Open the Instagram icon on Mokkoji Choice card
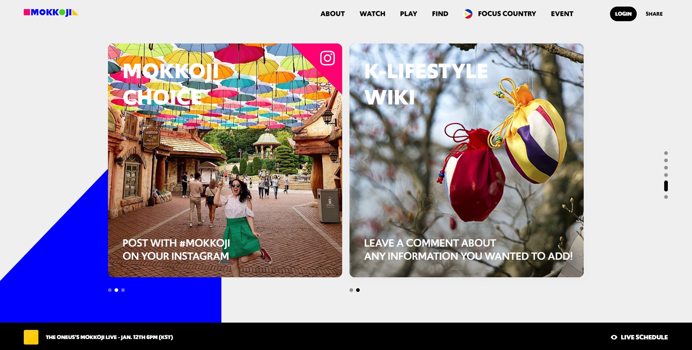Screen dimensions: 692x350 tap(328, 58)
